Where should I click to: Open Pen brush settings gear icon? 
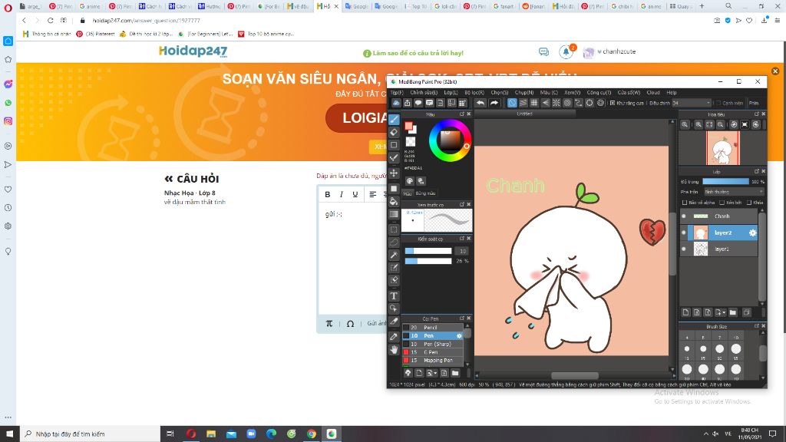pos(459,336)
